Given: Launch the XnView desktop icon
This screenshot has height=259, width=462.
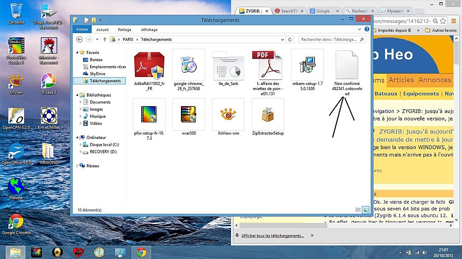Looking at the screenshot, I should pyautogui.click(x=16, y=84).
